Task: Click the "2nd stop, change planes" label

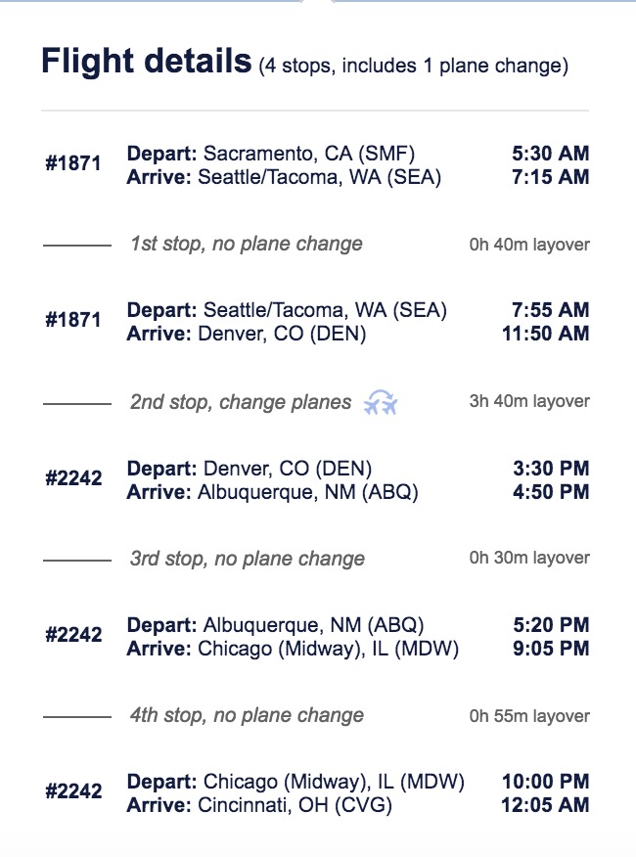Action: coord(241,402)
